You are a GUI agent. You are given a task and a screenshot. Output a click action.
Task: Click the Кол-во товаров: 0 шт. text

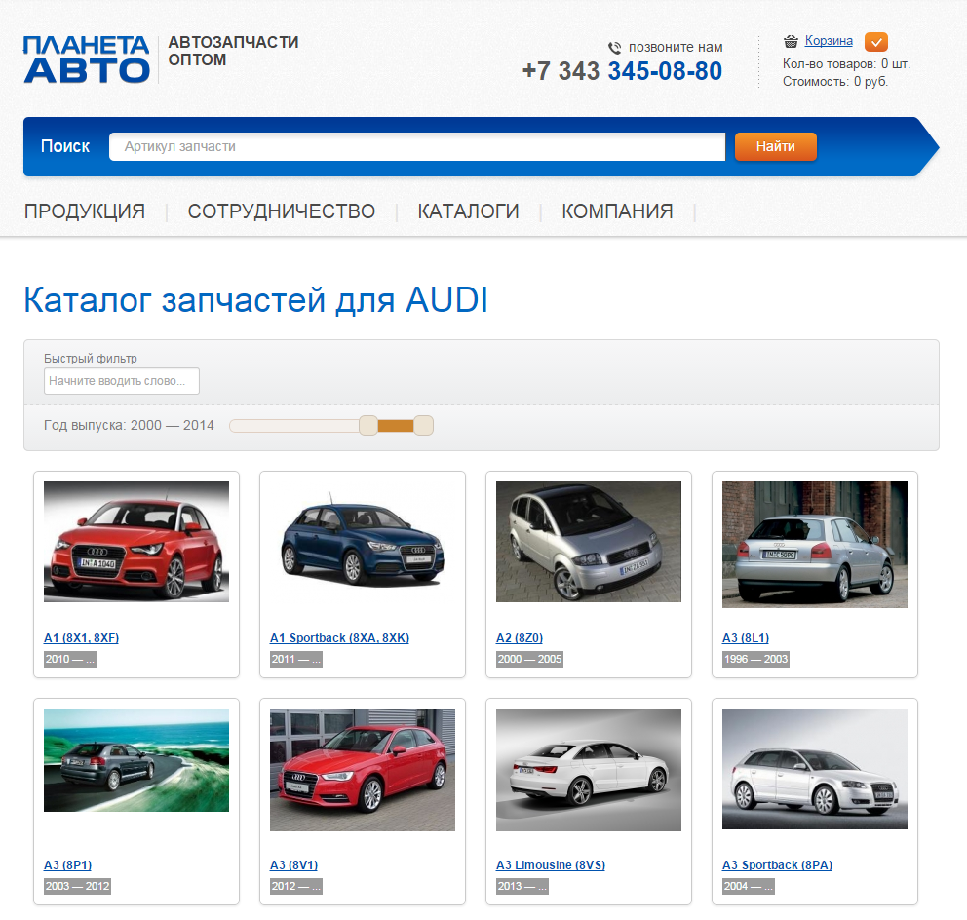pyautogui.click(x=846, y=64)
